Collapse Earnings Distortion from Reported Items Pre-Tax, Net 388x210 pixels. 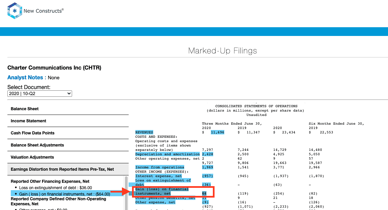click(68, 169)
